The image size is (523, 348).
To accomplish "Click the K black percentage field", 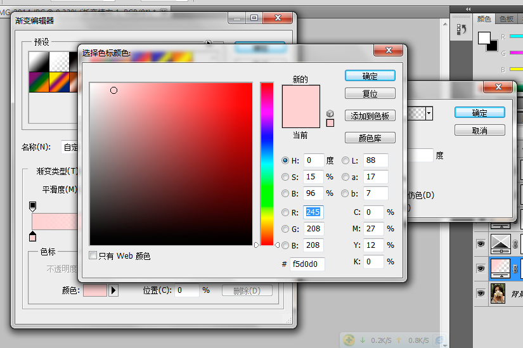I will tap(373, 262).
